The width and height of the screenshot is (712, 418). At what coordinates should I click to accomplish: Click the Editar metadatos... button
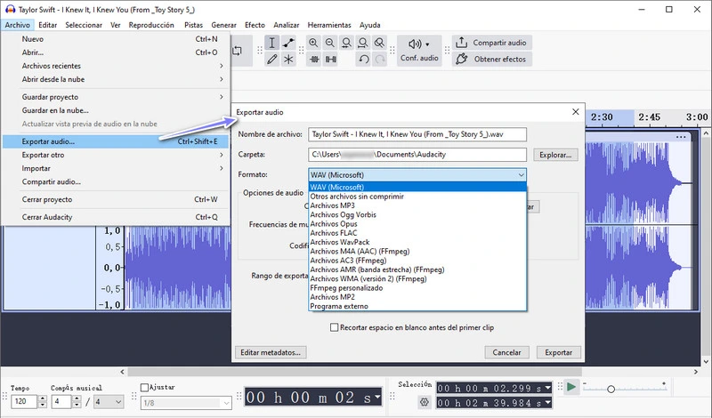click(271, 352)
